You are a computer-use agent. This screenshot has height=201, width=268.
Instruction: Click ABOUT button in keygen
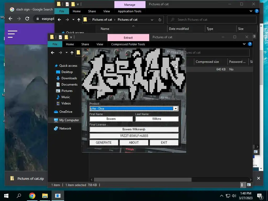click(134, 143)
